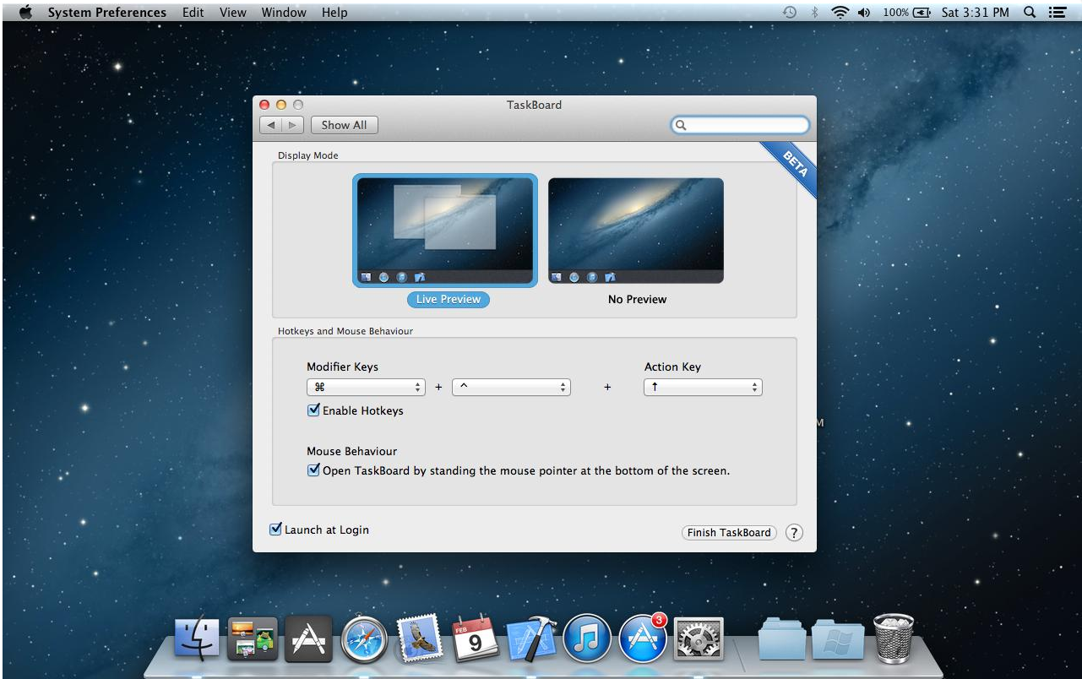
Task: Click the battery 100% indicator
Action: [x=906, y=12]
